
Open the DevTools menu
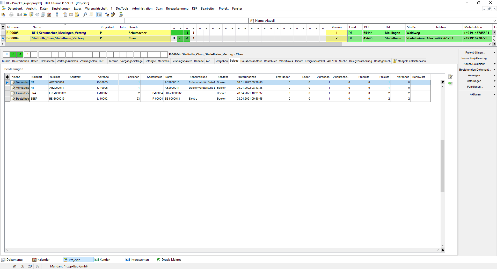click(x=122, y=9)
